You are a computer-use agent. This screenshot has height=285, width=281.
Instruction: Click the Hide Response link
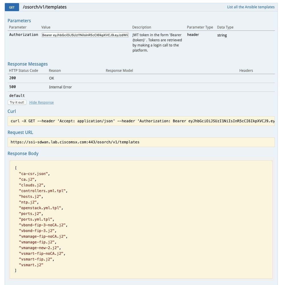(x=41, y=102)
